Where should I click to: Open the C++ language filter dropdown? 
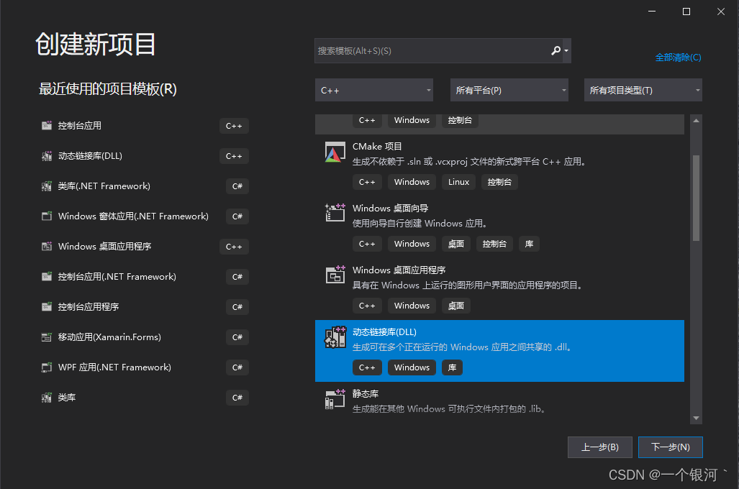tap(373, 90)
